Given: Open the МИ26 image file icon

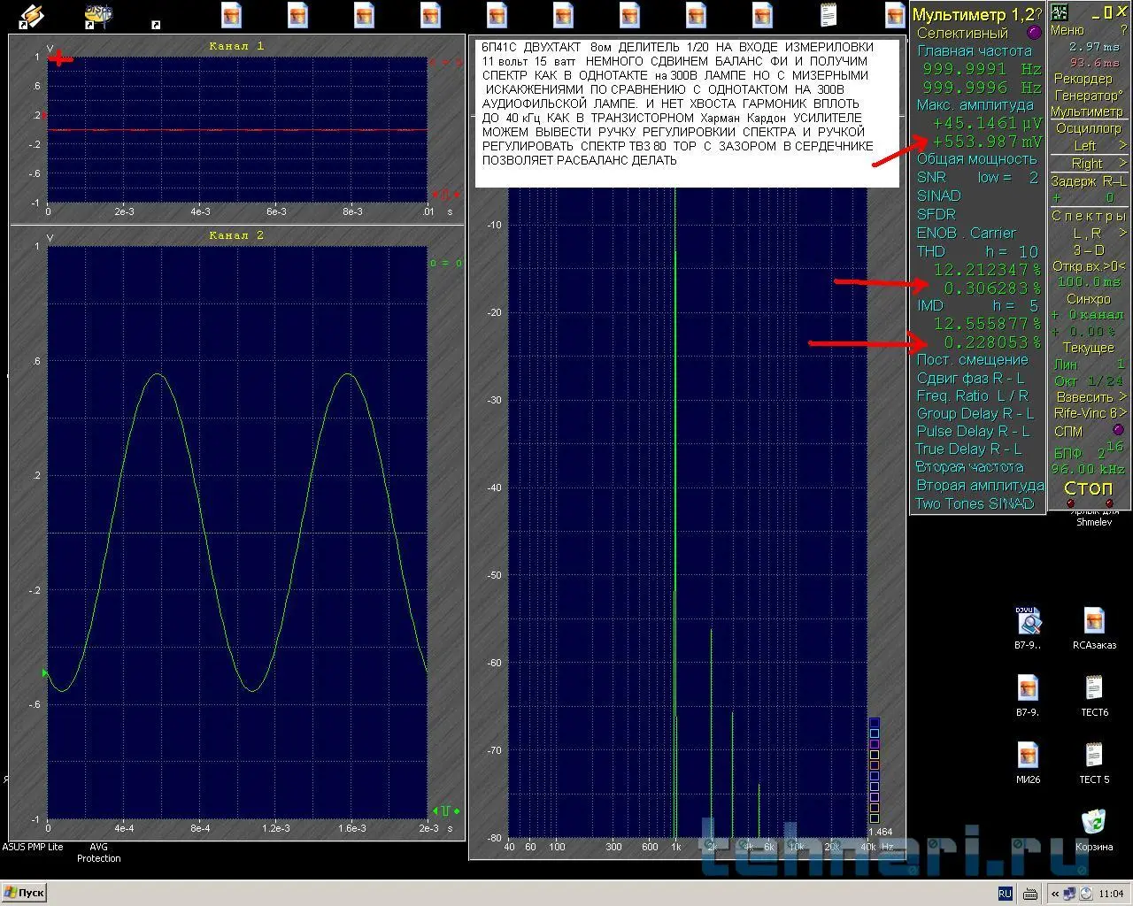Looking at the screenshot, I should 1027,756.
